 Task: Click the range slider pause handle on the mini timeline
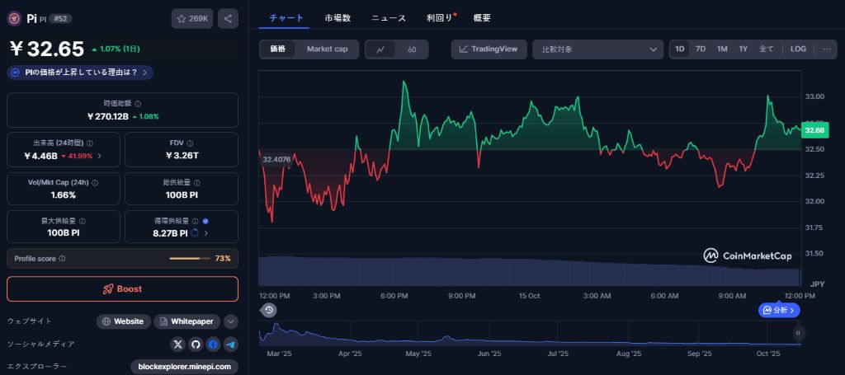(798, 333)
